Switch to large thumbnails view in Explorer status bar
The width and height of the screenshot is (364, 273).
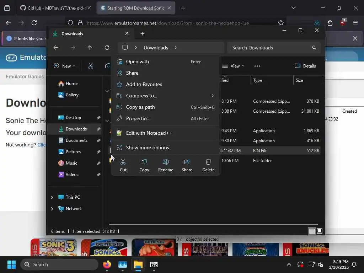coord(320,231)
